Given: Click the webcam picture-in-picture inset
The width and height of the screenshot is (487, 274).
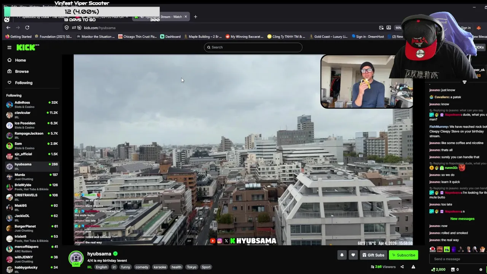Looking at the screenshot, I should (x=366, y=81).
